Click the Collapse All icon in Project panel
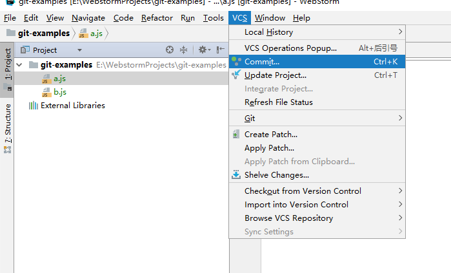Viewport: 451px width, 273px height. (184, 50)
